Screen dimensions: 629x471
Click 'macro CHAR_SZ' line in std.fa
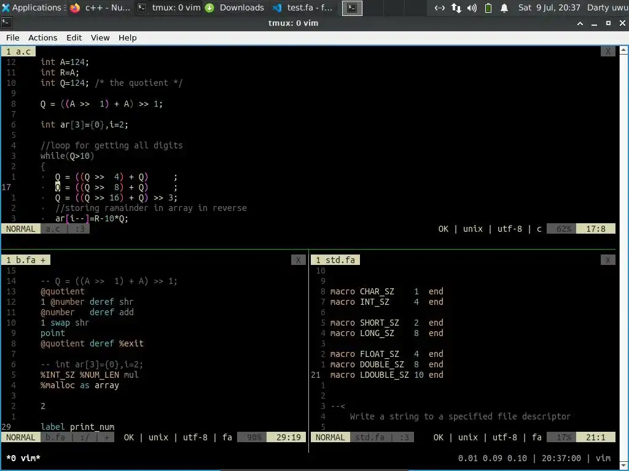coord(387,291)
